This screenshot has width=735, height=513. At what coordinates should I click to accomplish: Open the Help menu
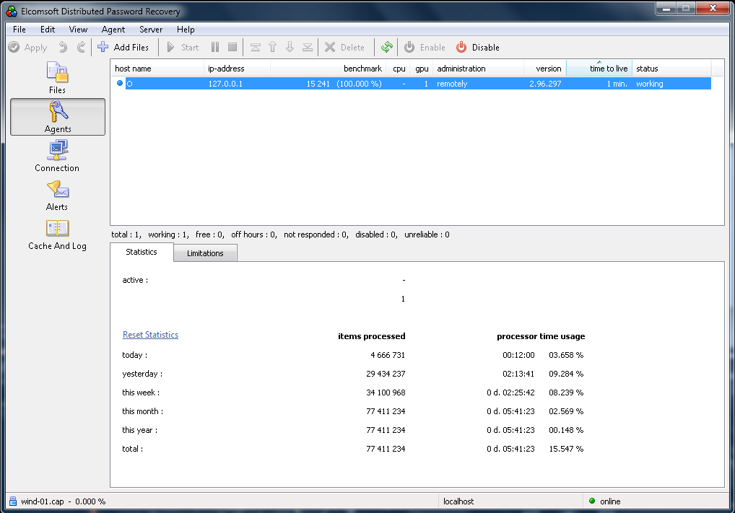point(186,30)
